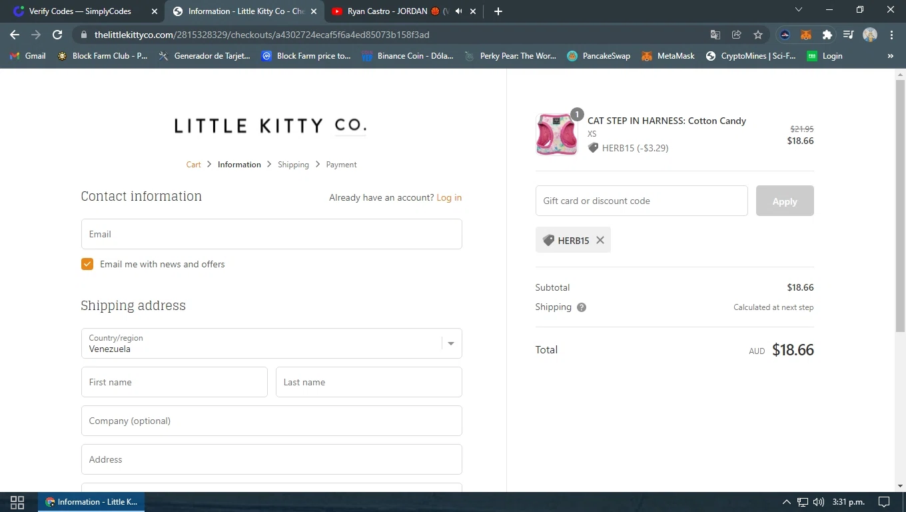Screen dimensions: 906x512
Task: Focus the Email input field
Action: click(271, 234)
